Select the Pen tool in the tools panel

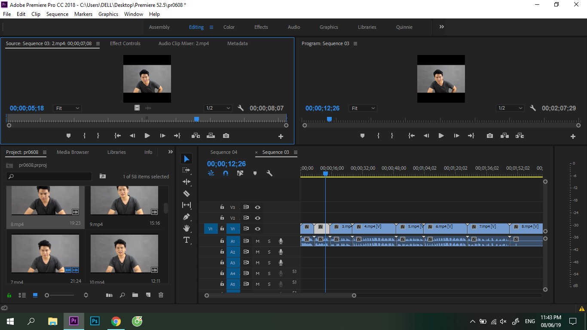tap(186, 217)
